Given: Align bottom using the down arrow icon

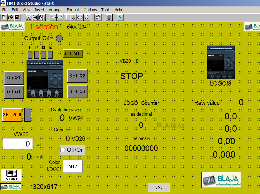Looking at the screenshot, I should 73,17.
